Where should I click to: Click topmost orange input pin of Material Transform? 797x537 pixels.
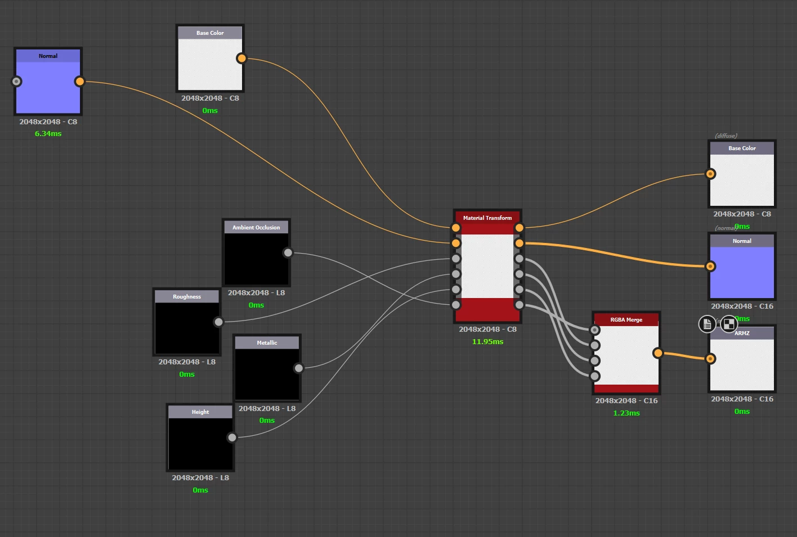coord(456,228)
